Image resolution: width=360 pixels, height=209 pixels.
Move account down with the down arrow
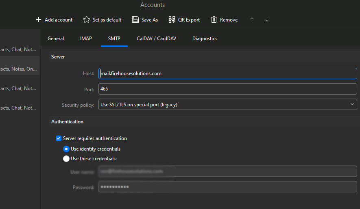(267, 19)
